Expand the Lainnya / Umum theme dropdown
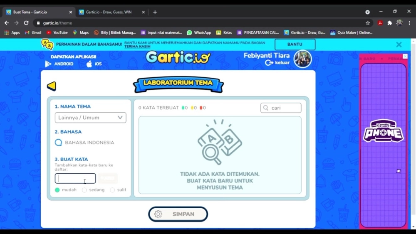 tap(90, 118)
